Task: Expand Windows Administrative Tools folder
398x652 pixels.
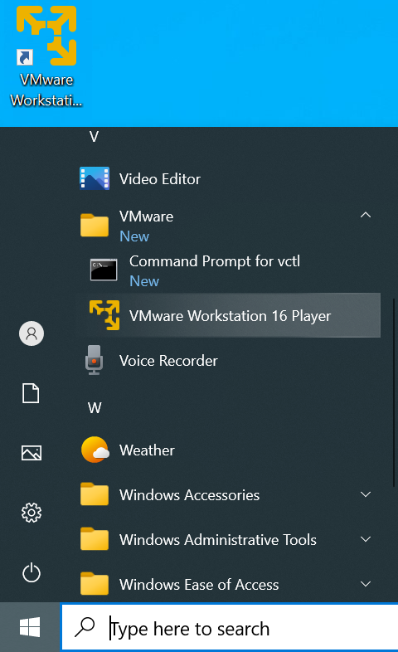Action: point(366,539)
